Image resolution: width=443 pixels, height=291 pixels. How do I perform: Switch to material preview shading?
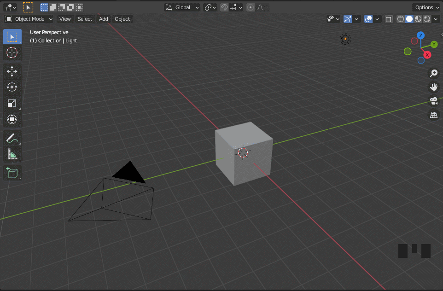point(418,19)
